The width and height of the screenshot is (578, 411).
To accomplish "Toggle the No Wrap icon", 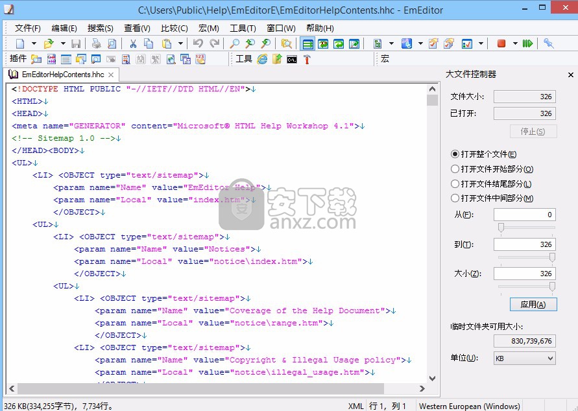I will tap(307, 44).
